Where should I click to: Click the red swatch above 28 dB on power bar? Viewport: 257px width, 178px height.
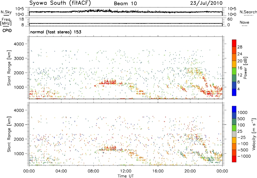234,43
